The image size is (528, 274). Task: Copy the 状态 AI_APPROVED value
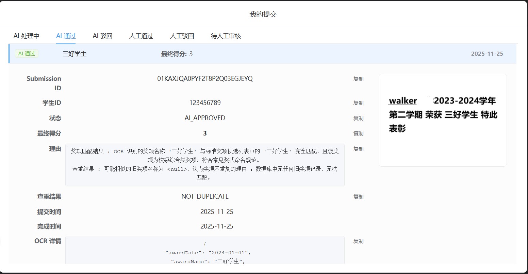click(x=358, y=118)
